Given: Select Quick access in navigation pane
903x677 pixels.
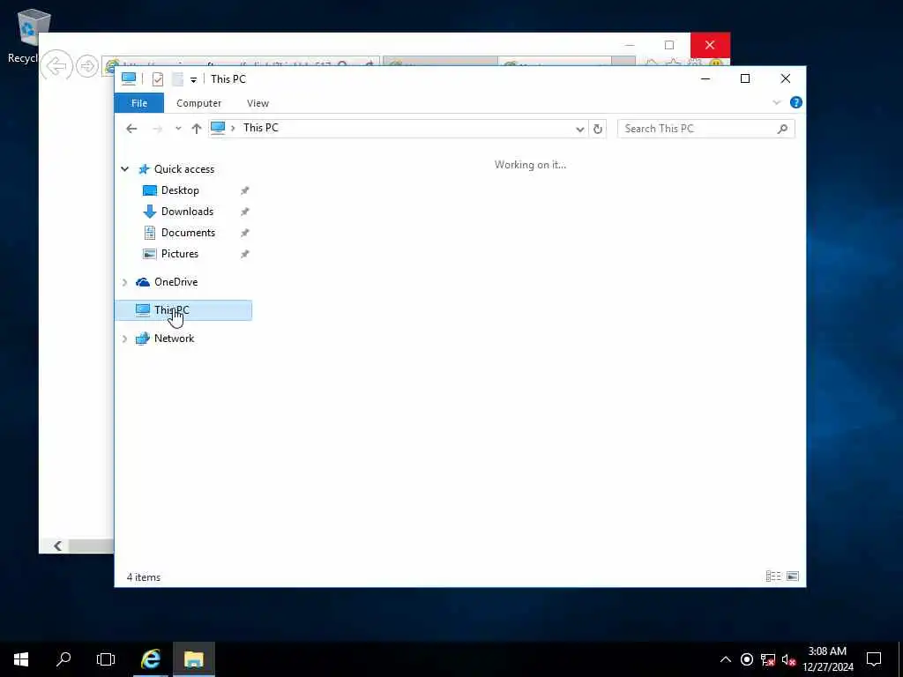Looking at the screenshot, I should pos(183,168).
